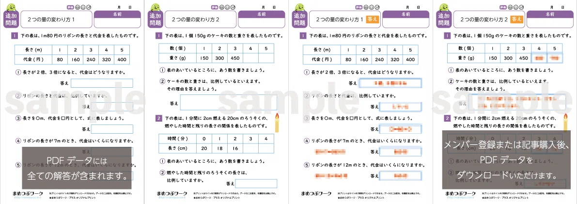
Task: Click the 400 cell in the first worksheet's table
Action: (122, 60)
